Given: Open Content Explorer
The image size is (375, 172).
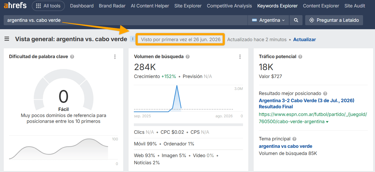Looking at the screenshot, I should (x=321, y=6).
